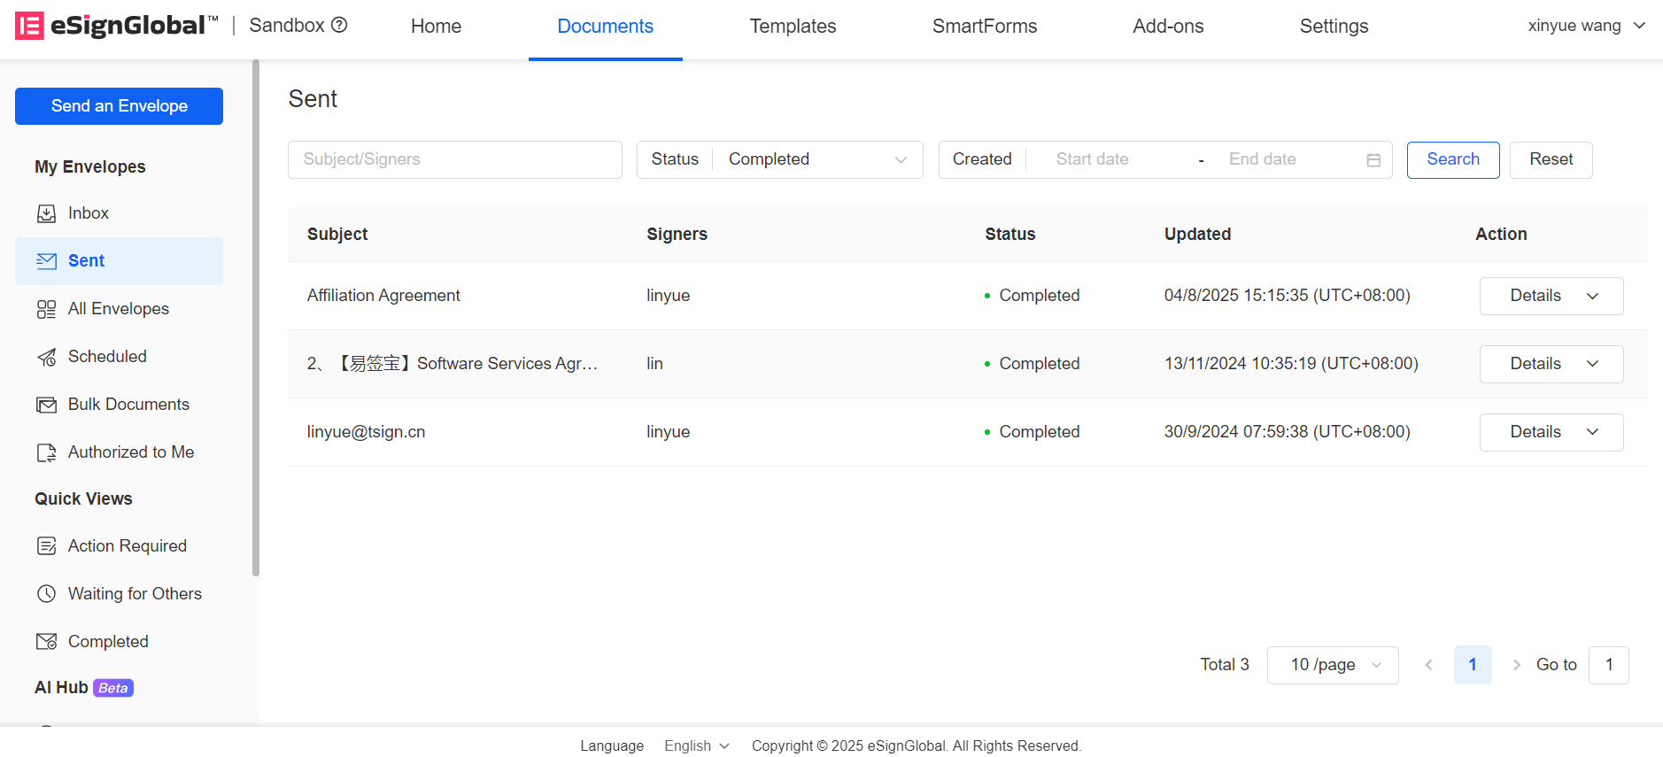Click the Scheduled paper-plane icon
The image size is (1663, 757).
click(x=46, y=357)
